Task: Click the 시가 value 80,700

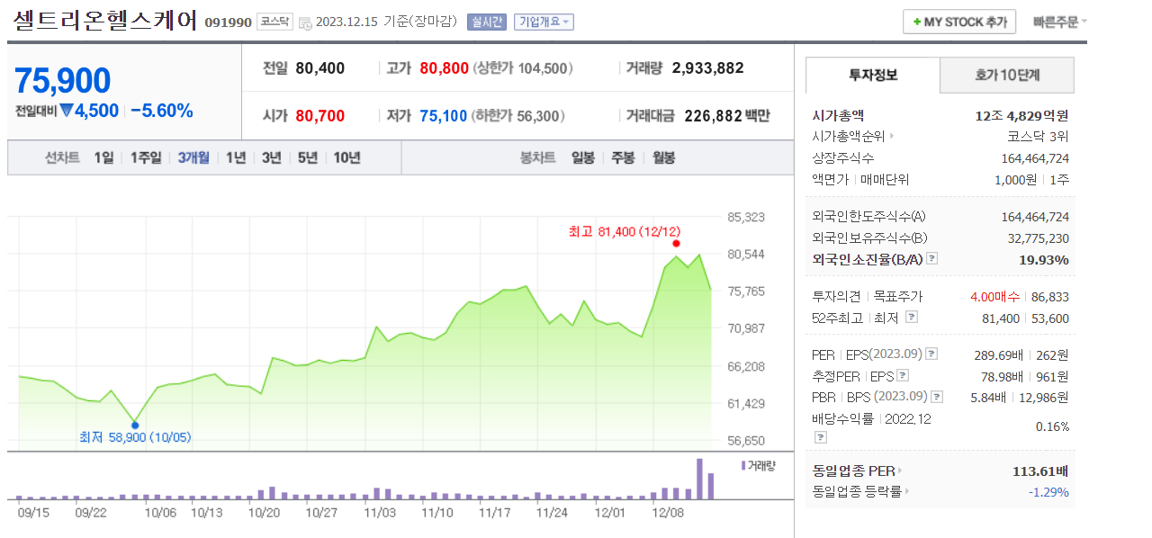Action: click(x=319, y=116)
